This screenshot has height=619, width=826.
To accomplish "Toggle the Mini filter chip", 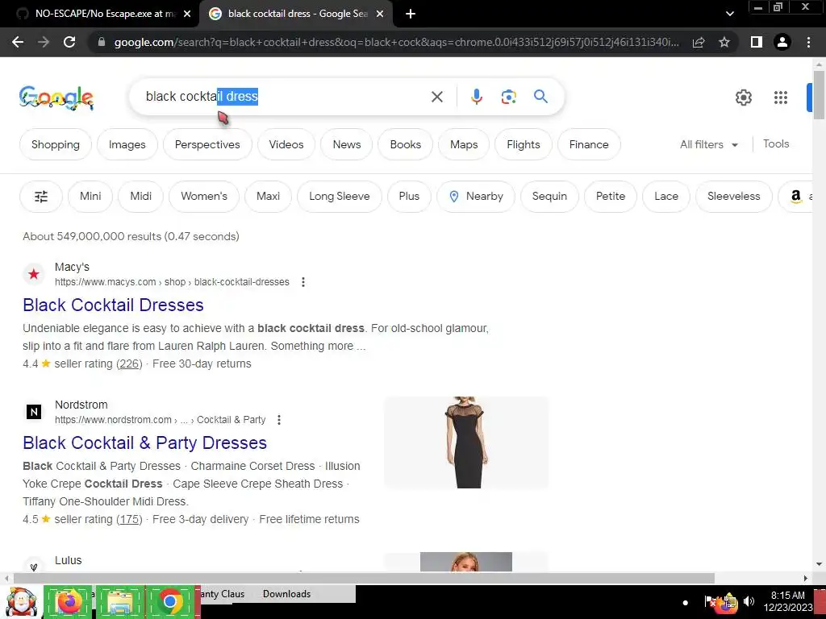I will [90, 197].
